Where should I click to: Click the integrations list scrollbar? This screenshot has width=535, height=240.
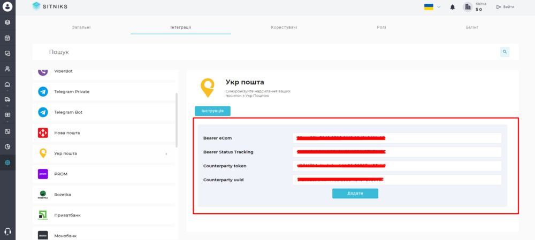177,120
